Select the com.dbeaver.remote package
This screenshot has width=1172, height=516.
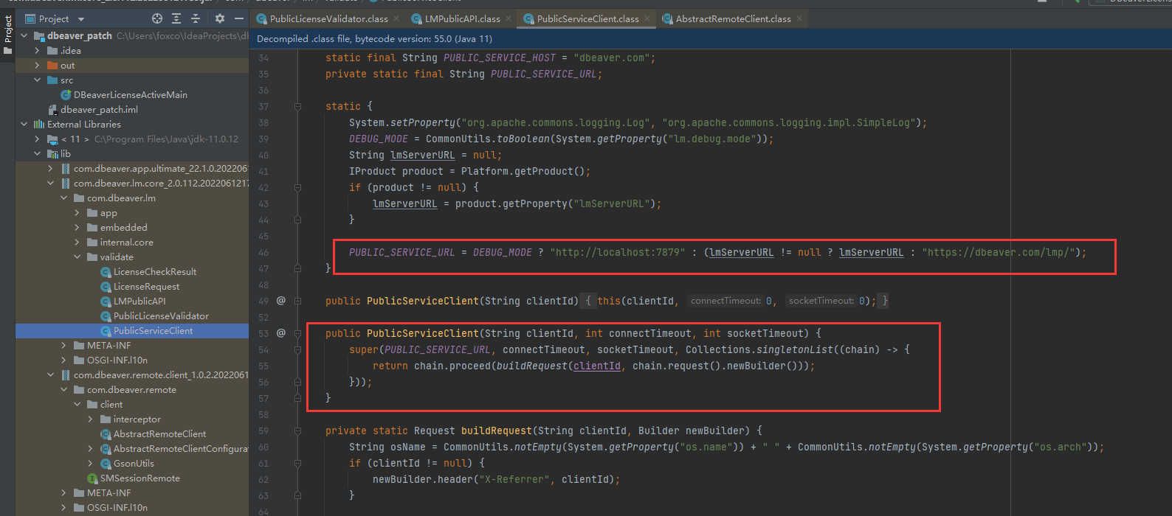click(x=131, y=389)
